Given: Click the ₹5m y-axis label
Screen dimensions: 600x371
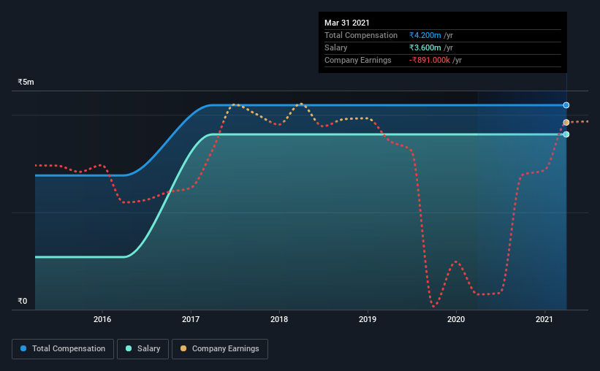Looking at the screenshot, I should (x=26, y=82).
